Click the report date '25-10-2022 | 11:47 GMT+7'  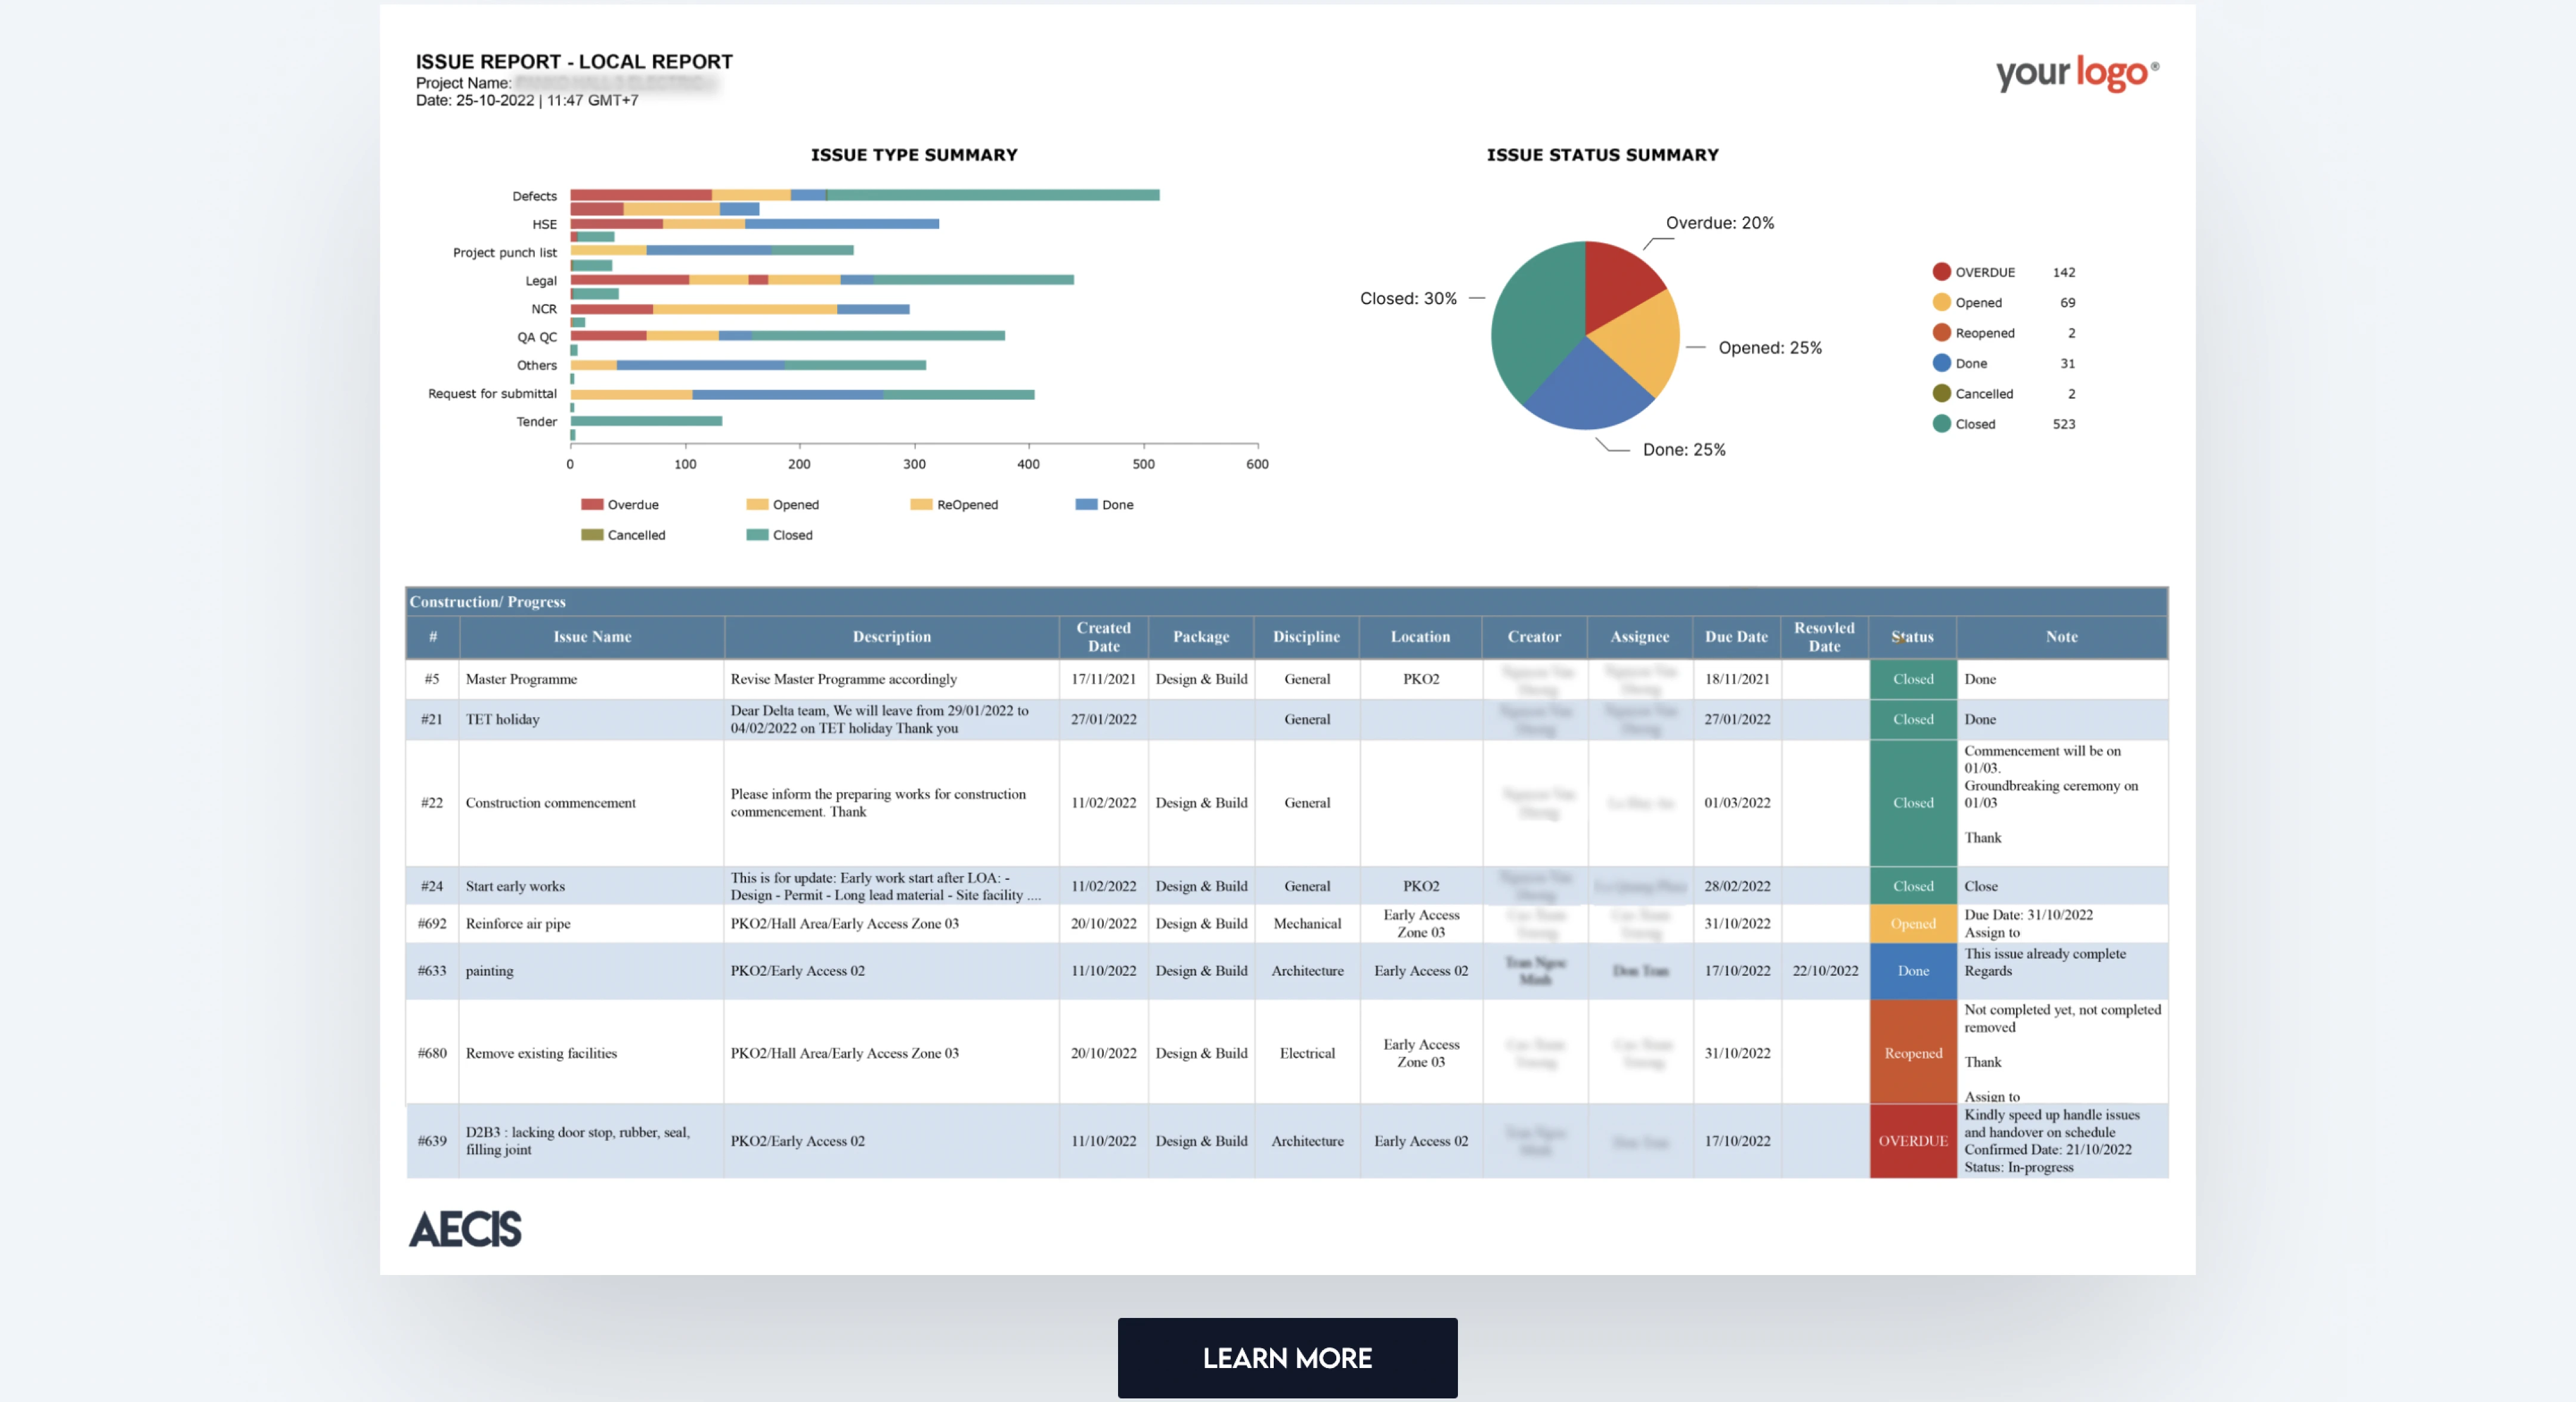(x=547, y=100)
